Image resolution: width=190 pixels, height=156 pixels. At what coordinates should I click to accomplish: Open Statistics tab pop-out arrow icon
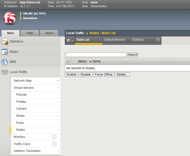(158, 40)
